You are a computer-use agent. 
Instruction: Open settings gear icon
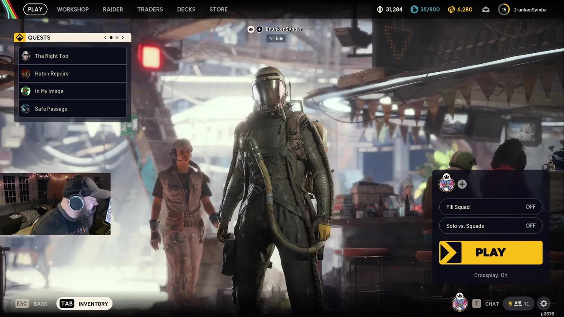[544, 304]
